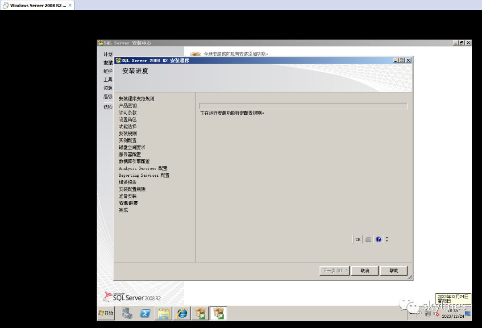Click the 功能选择 step
The height and width of the screenshot is (328, 482).
coord(128,127)
